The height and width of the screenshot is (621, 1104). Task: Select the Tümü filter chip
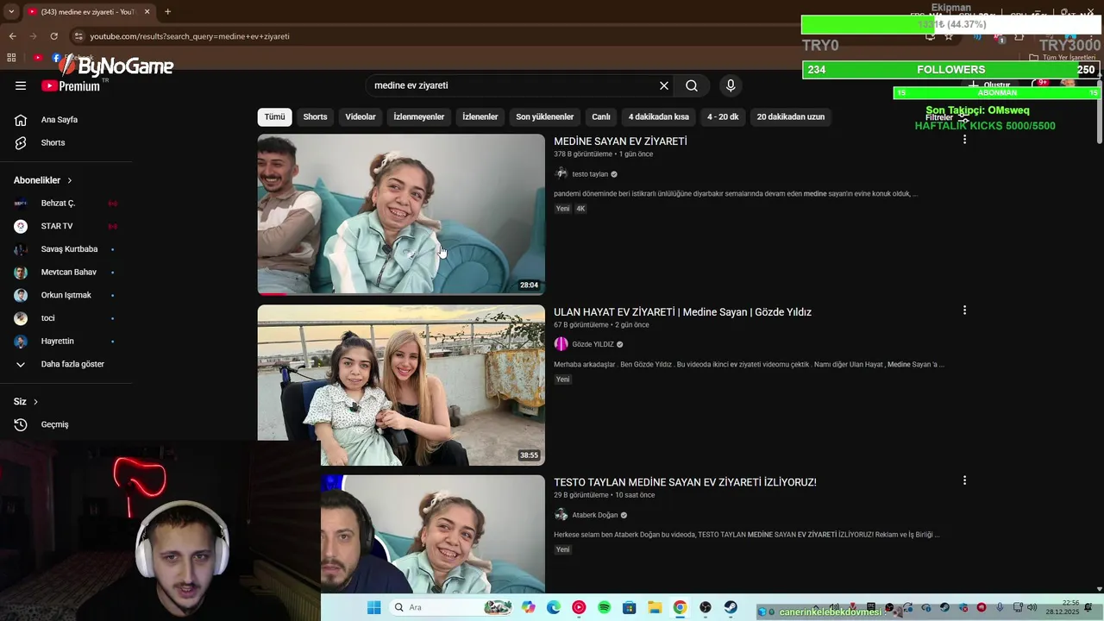(x=274, y=116)
